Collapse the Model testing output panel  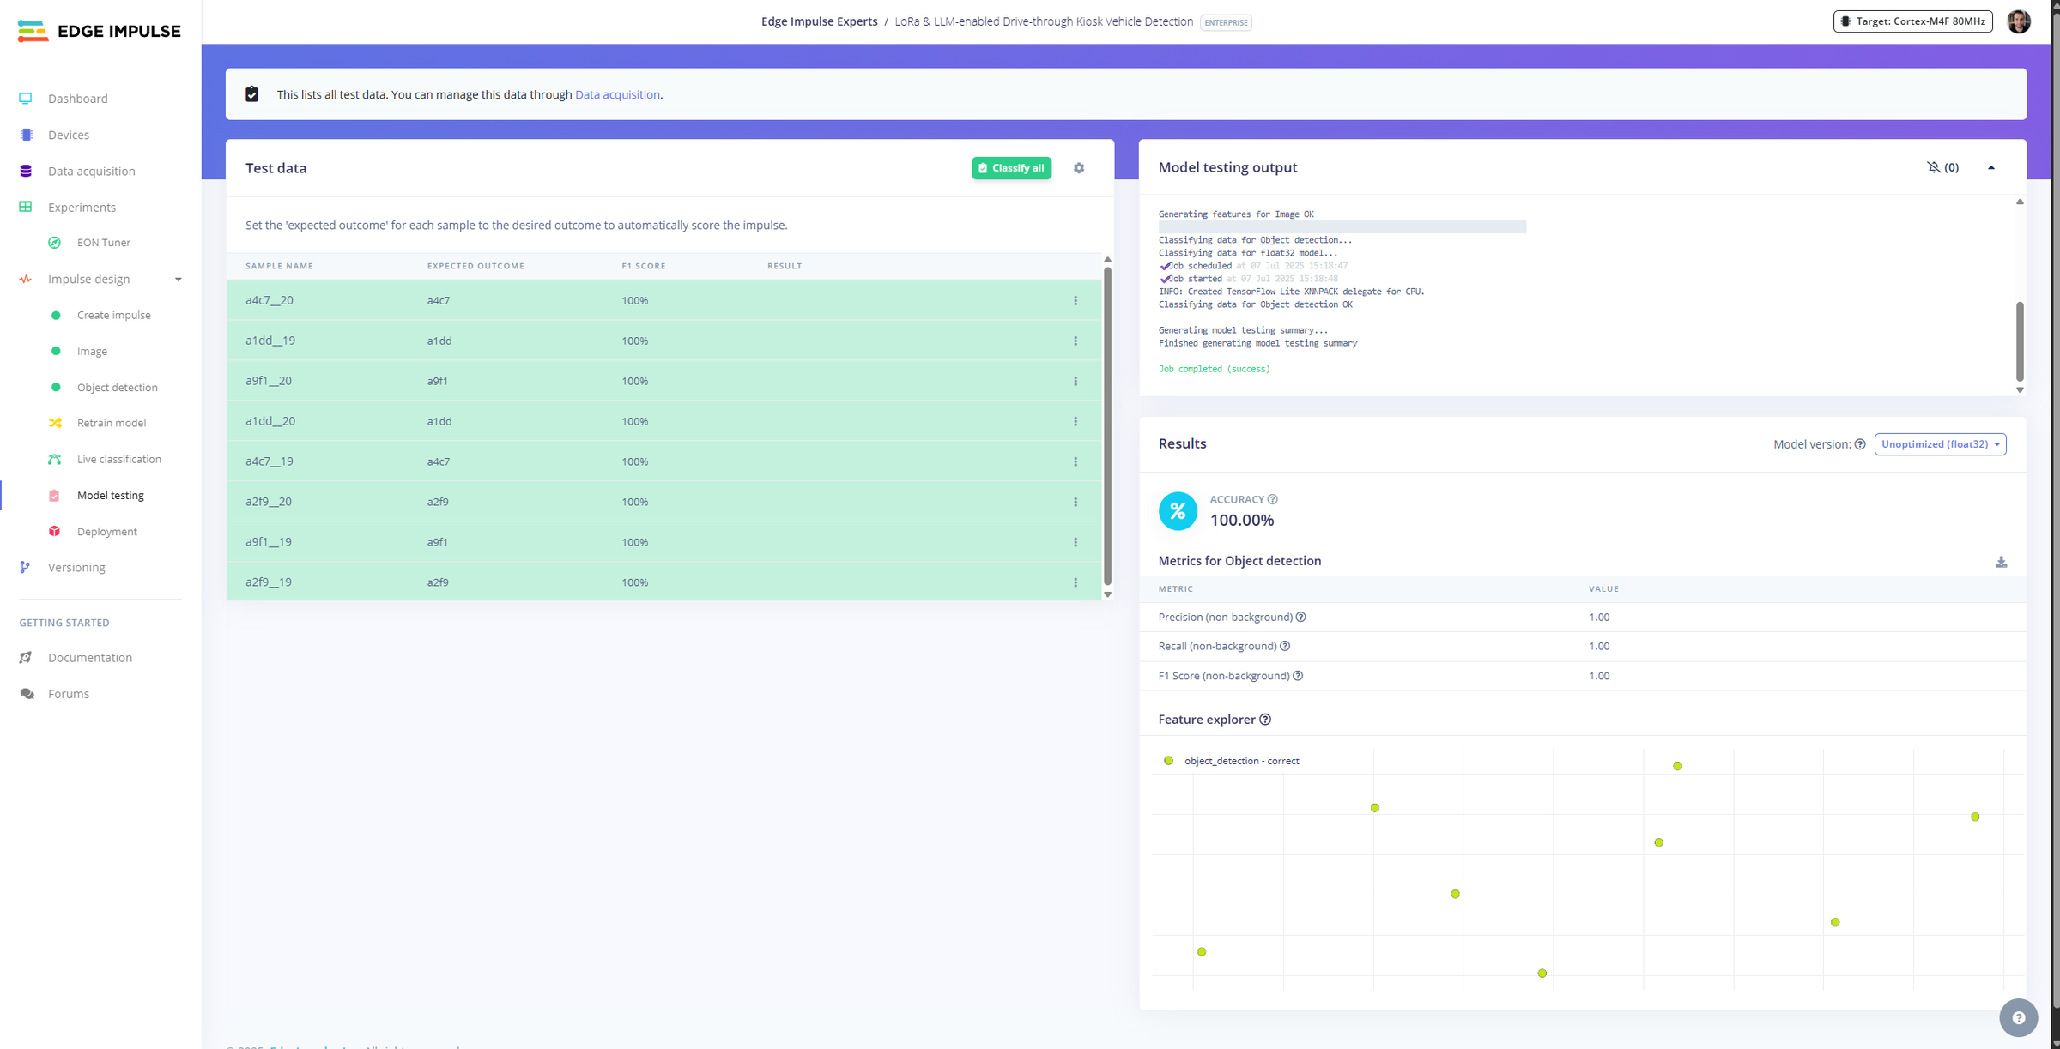[x=1990, y=167]
